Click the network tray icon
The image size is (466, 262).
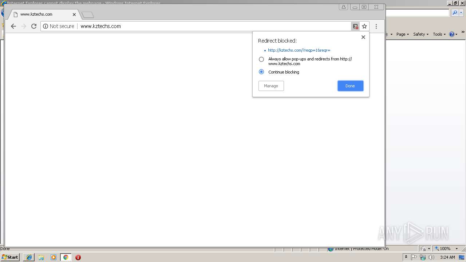click(423, 257)
